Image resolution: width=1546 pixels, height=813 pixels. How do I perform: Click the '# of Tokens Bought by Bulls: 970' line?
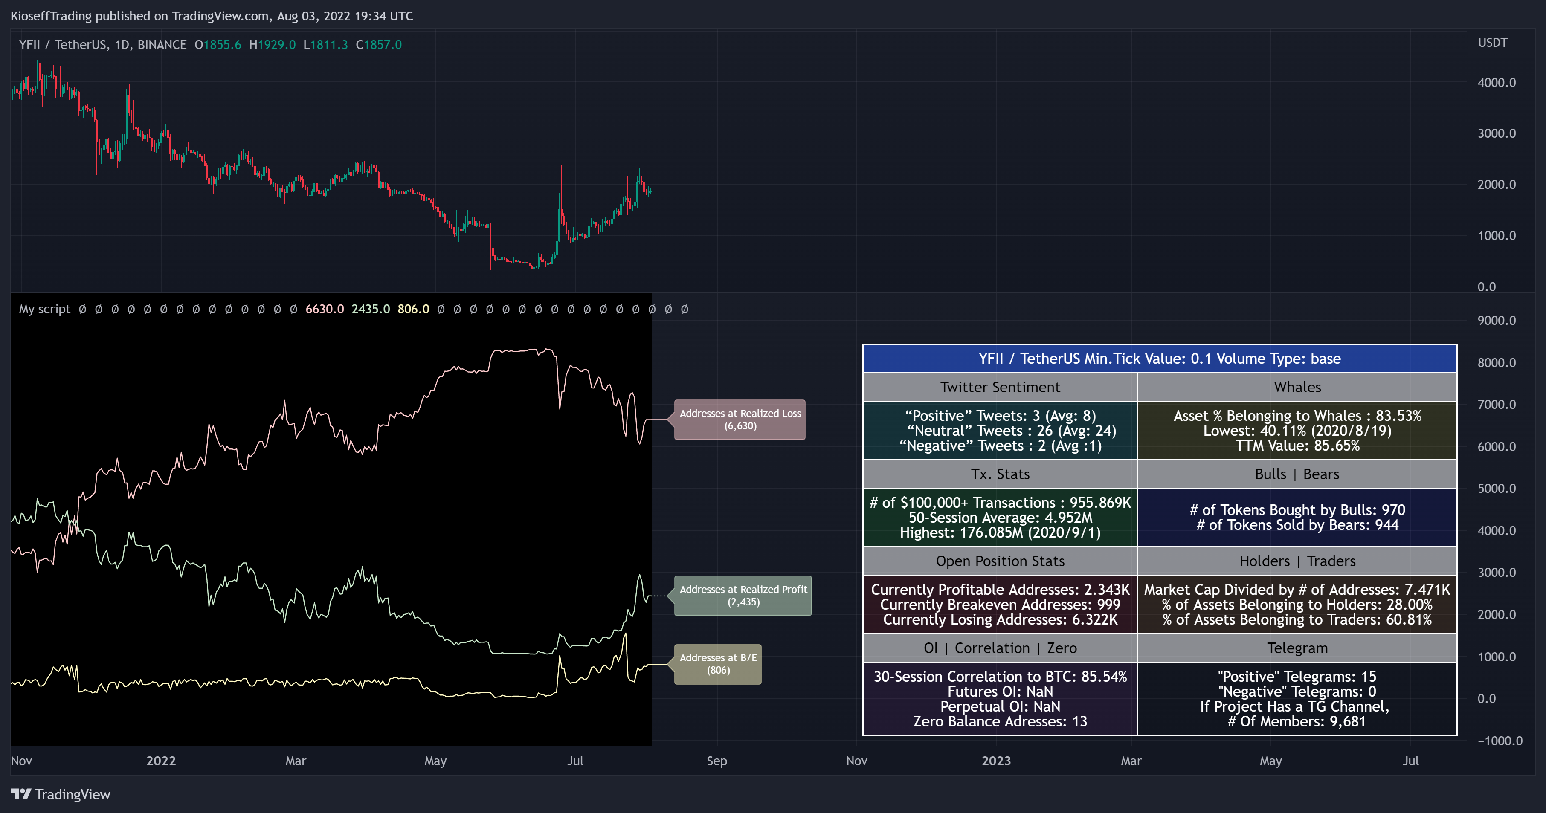(1297, 510)
